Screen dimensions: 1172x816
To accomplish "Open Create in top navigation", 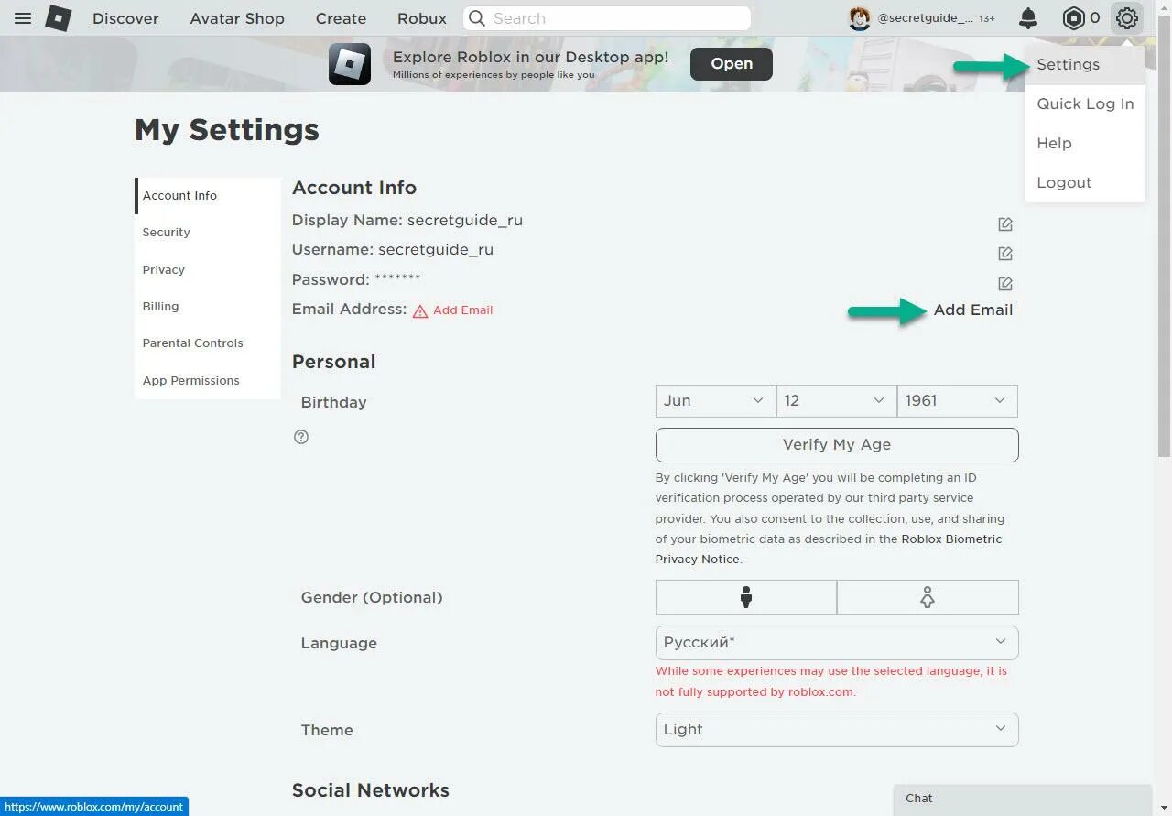I will 341,18.
